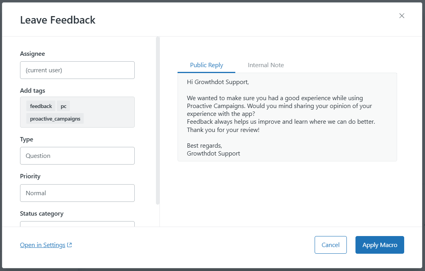Switch to the Internal Note tab
Screen dimensions: 425x271
point(266,65)
